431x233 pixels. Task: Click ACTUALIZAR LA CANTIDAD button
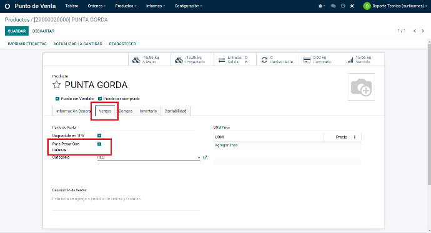coord(78,44)
